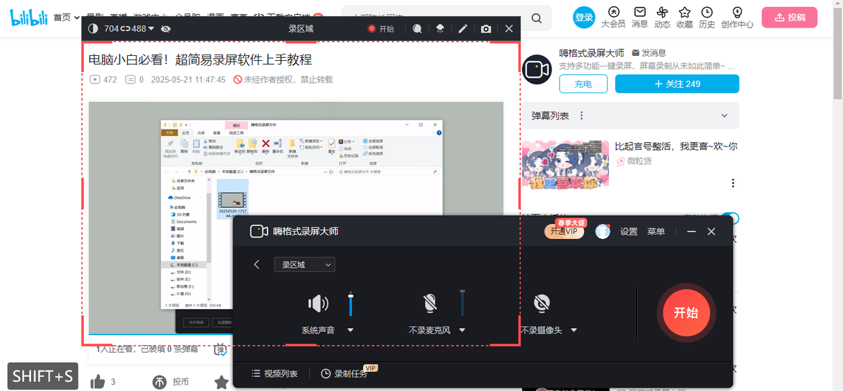The image size is (843, 391).
Task: Open the 弹幕列表 three-dot options
Action: (581, 116)
